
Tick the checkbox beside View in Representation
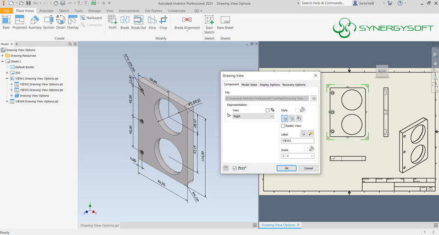pyautogui.click(x=267, y=110)
